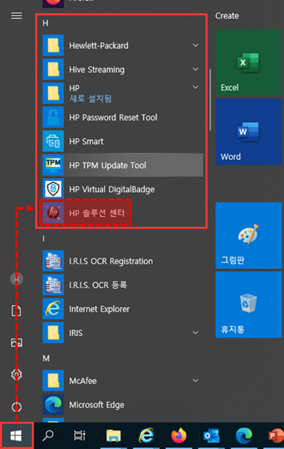The height and width of the screenshot is (449, 284).
Task: Launch HP Password Reset Tool padlock icon
Action: coord(53,117)
